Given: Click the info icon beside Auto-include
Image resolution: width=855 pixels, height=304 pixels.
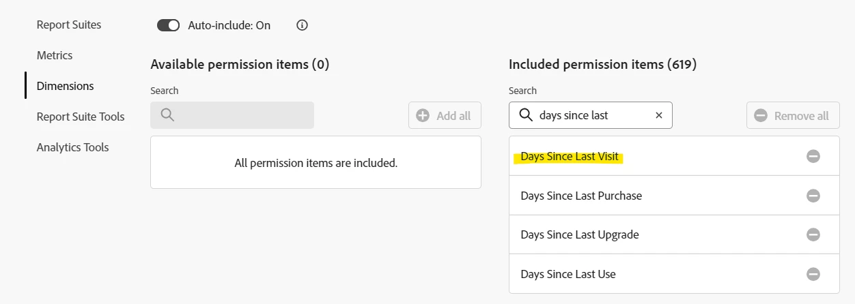Looking at the screenshot, I should point(303,25).
